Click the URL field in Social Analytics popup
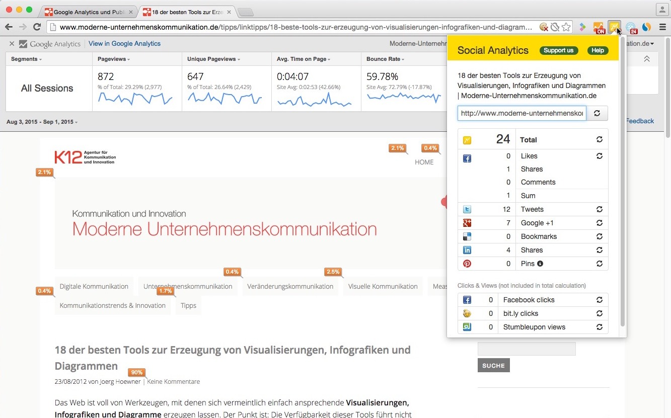Viewport: 671px width, 418px height. [x=521, y=113]
